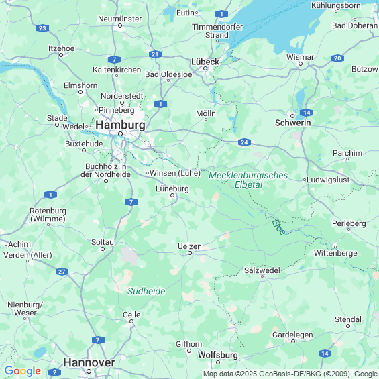Click the Hannover city label

[89, 362]
